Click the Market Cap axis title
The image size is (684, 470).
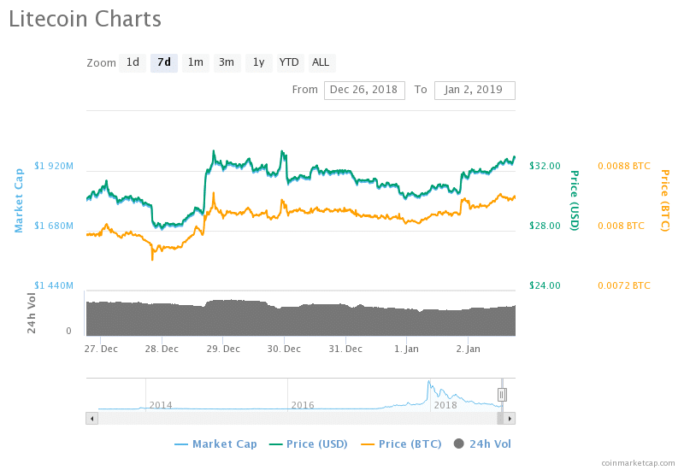[19, 201]
